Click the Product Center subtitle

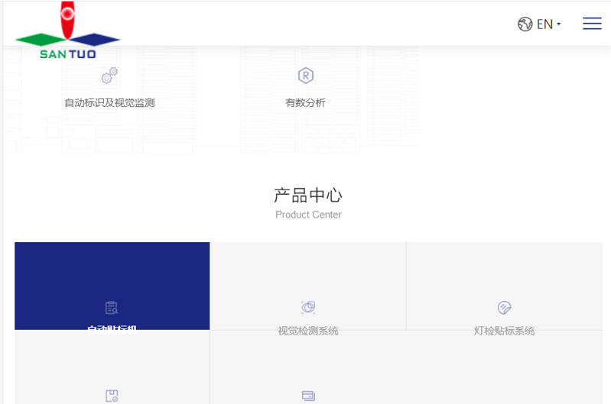click(308, 215)
